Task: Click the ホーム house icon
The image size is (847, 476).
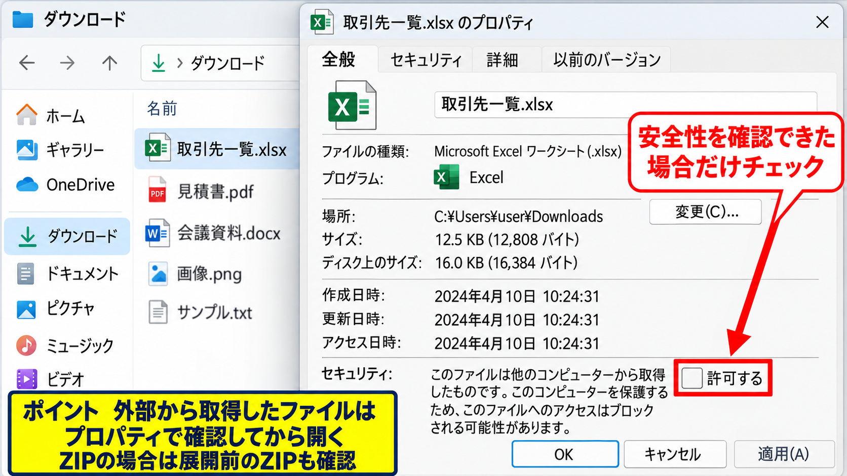Action: (x=27, y=115)
